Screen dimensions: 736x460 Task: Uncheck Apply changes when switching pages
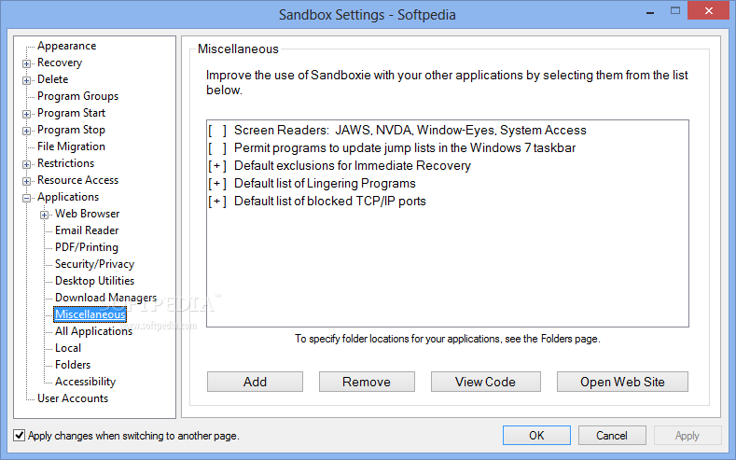tap(20, 435)
